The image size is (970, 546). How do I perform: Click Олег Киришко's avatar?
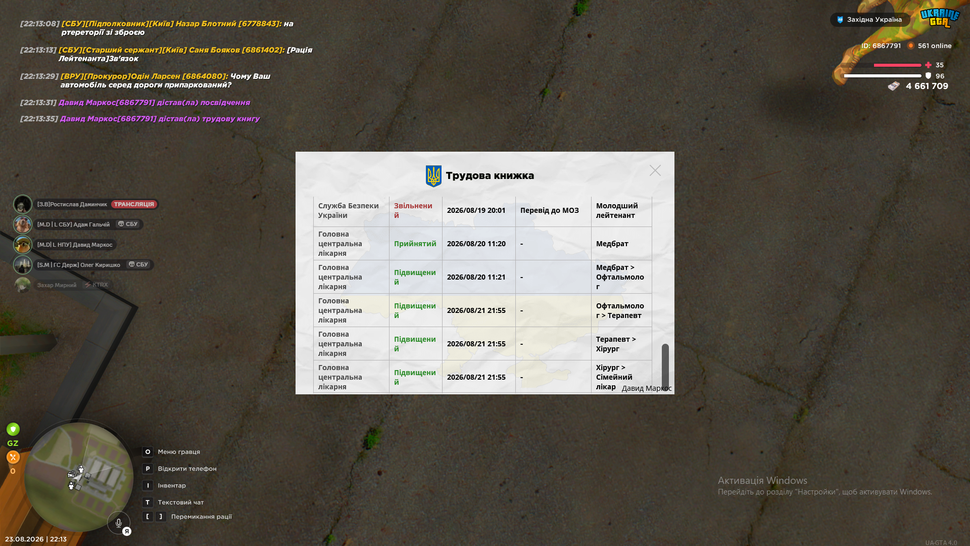[x=23, y=265]
